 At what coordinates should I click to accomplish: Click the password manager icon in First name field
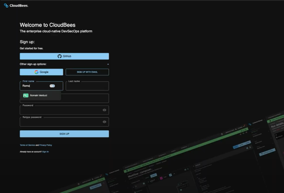pyautogui.click(x=53, y=86)
